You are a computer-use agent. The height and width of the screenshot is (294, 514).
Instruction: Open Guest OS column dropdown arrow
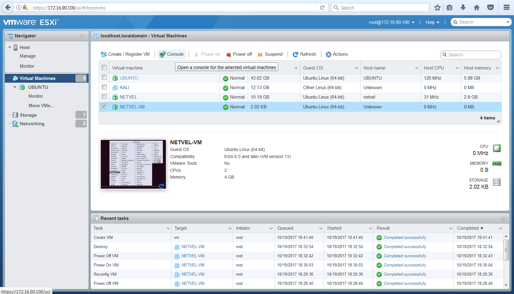click(356, 68)
